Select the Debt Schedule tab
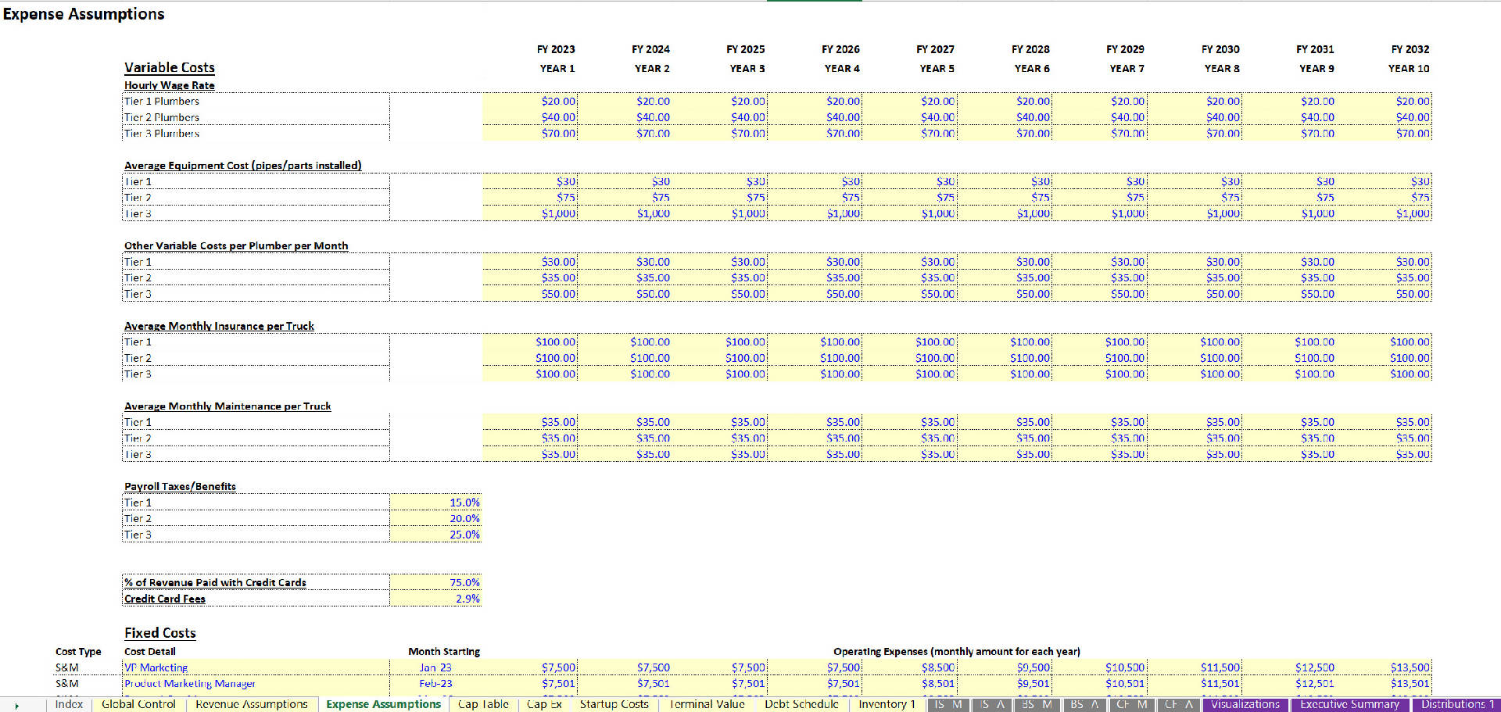The height and width of the screenshot is (712, 1501). click(801, 704)
